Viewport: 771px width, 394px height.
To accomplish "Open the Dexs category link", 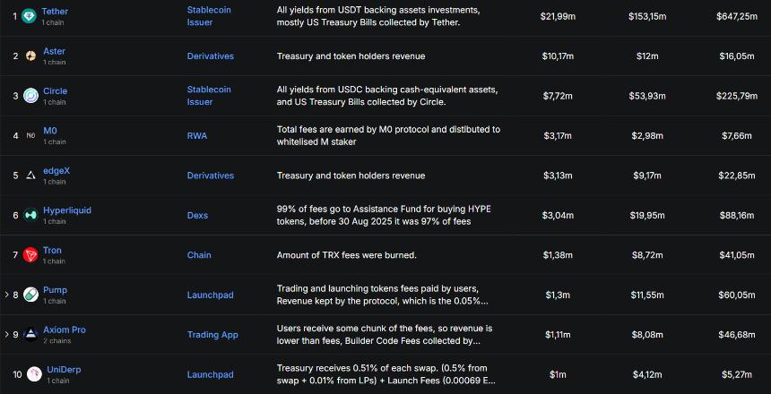I will pyautogui.click(x=199, y=215).
